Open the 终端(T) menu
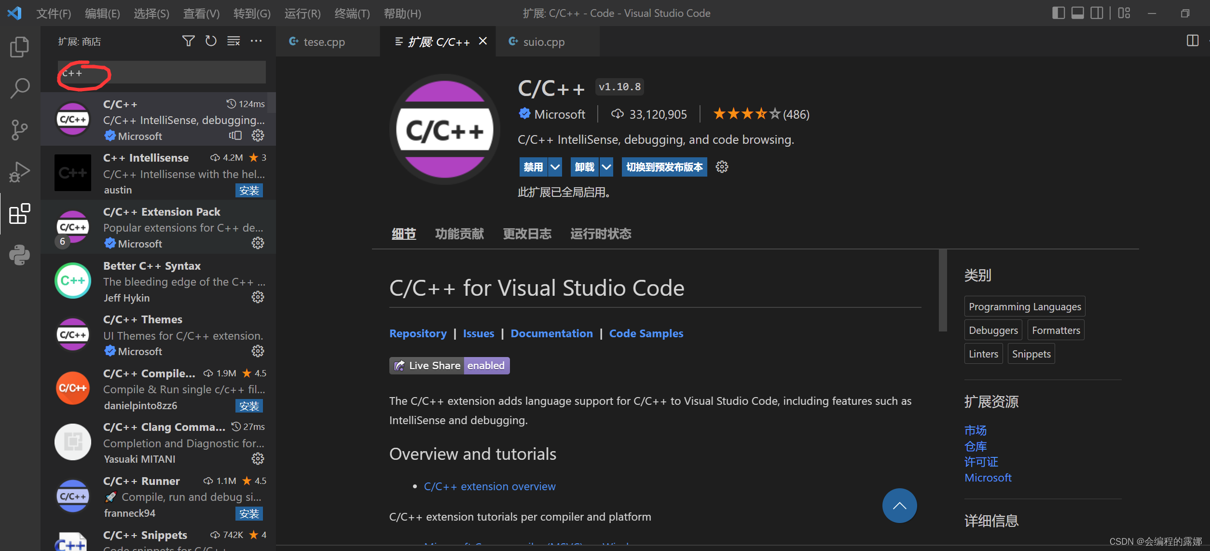 coord(352,14)
